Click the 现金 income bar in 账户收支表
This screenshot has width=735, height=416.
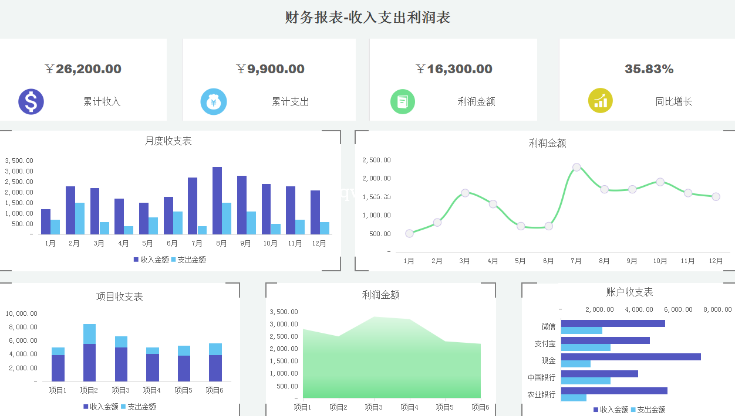pyautogui.click(x=631, y=357)
